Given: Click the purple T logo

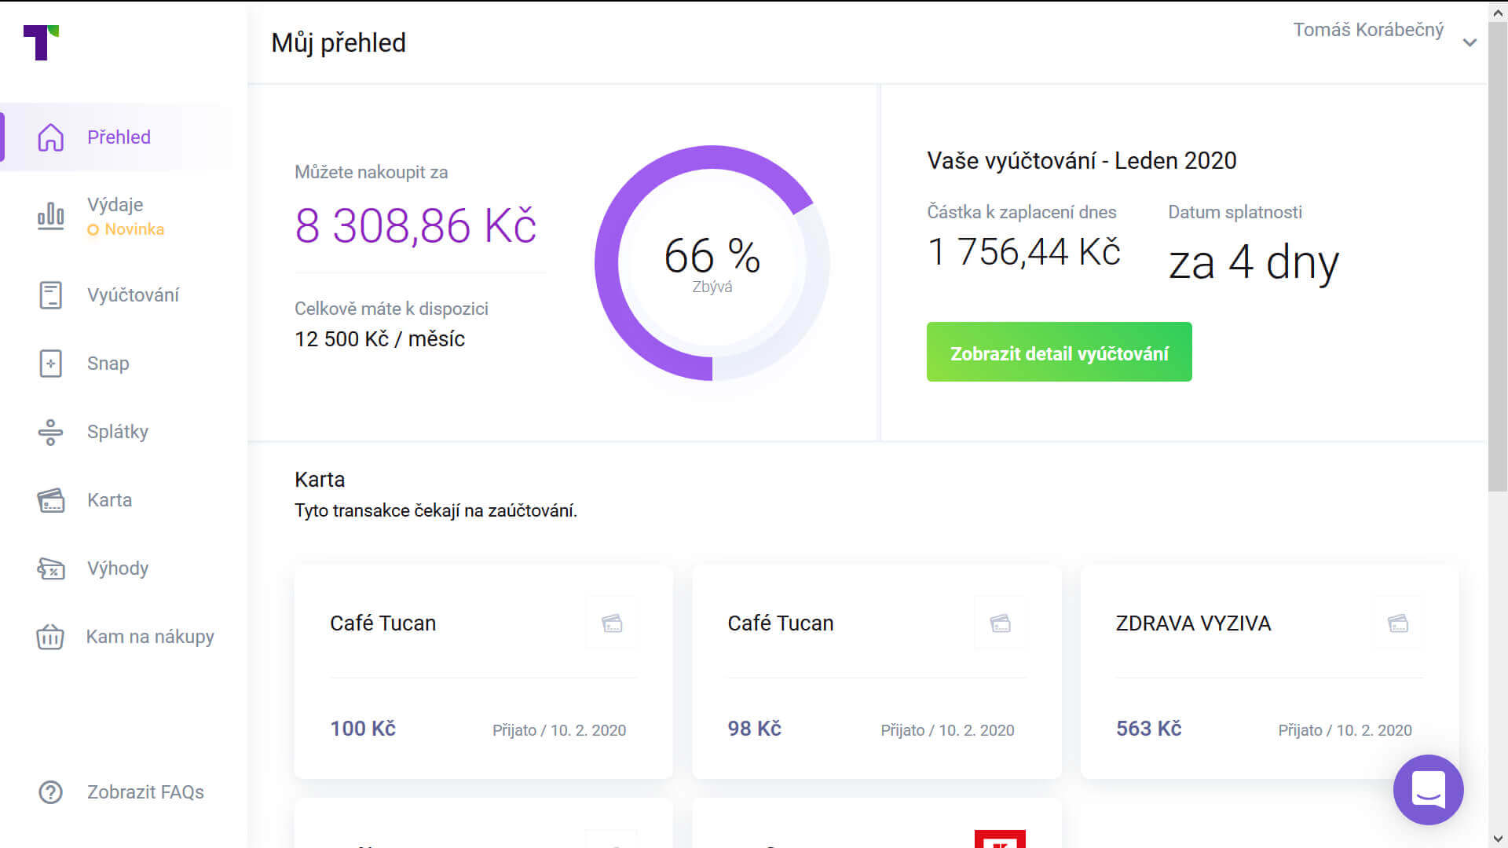Looking at the screenshot, I should pos(41,42).
